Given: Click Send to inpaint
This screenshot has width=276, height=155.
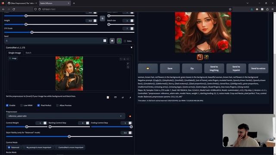Looking at the screenshot, I should (236, 68).
